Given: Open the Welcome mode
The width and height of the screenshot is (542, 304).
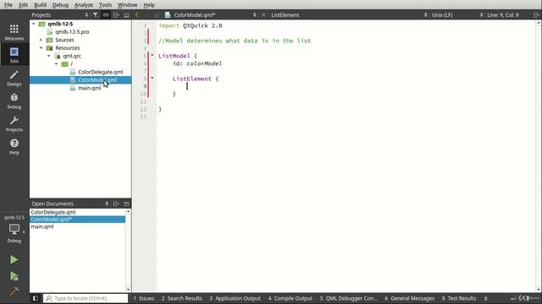Looking at the screenshot, I should (14, 32).
